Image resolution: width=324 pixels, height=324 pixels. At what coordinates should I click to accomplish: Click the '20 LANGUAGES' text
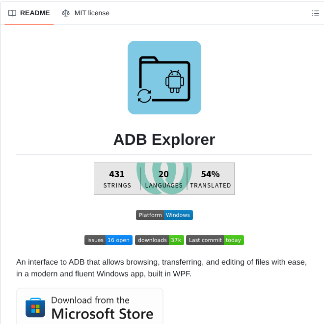[163, 179]
